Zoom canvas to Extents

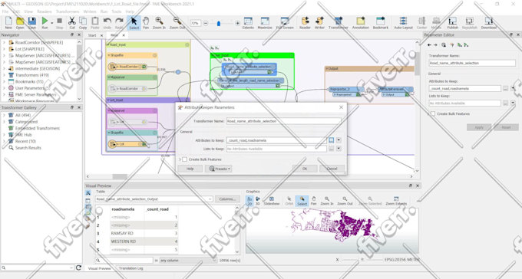click(x=248, y=23)
